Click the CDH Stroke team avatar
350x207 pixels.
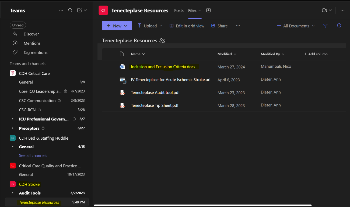[13, 184]
